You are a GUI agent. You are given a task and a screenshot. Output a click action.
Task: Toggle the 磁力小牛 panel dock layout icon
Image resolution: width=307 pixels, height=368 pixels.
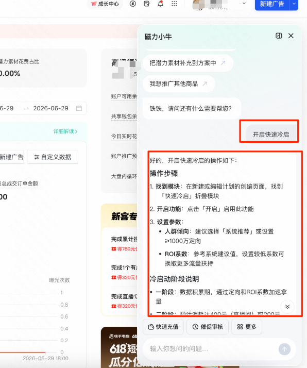279,36
